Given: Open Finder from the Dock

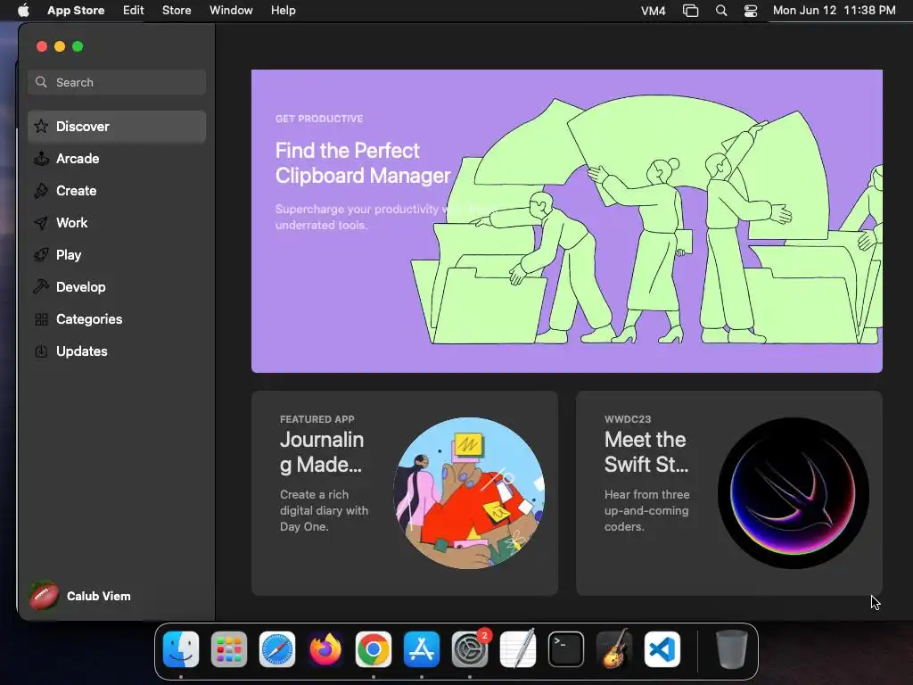Looking at the screenshot, I should 181,649.
